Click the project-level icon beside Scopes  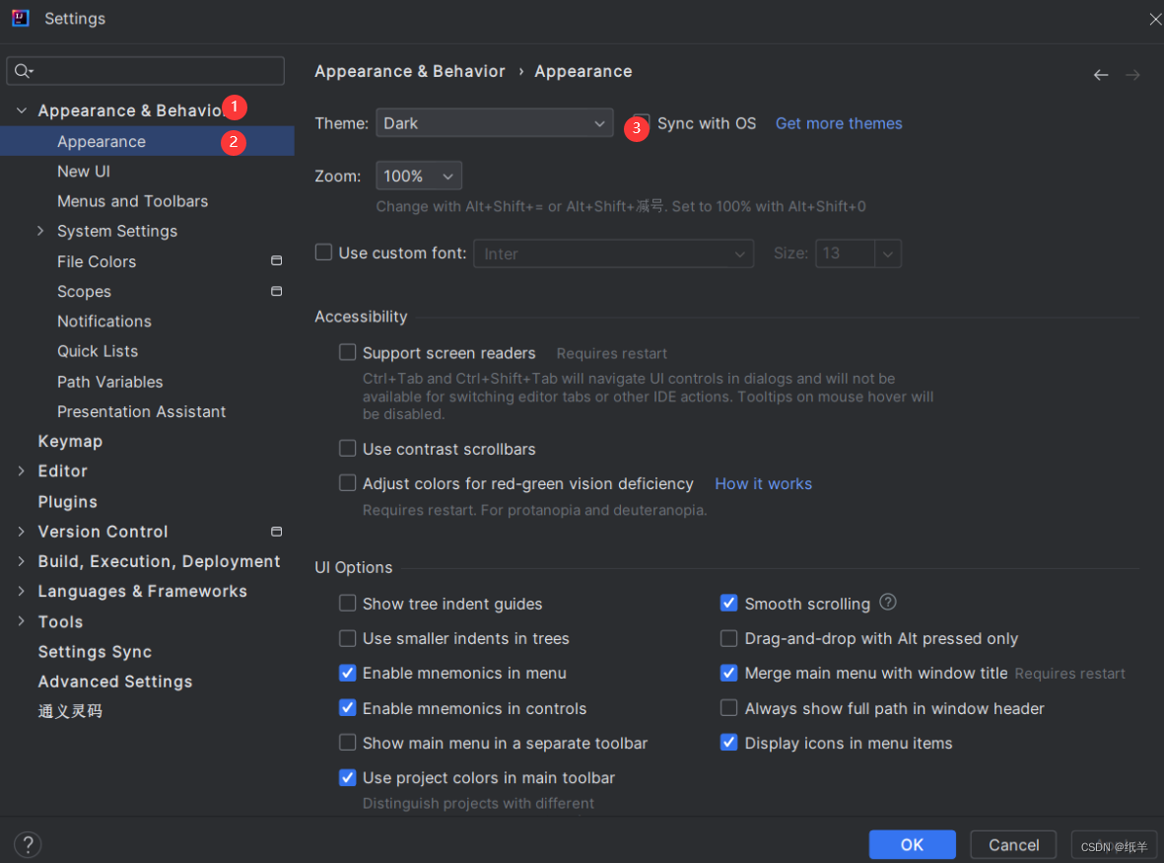click(x=276, y=291)
